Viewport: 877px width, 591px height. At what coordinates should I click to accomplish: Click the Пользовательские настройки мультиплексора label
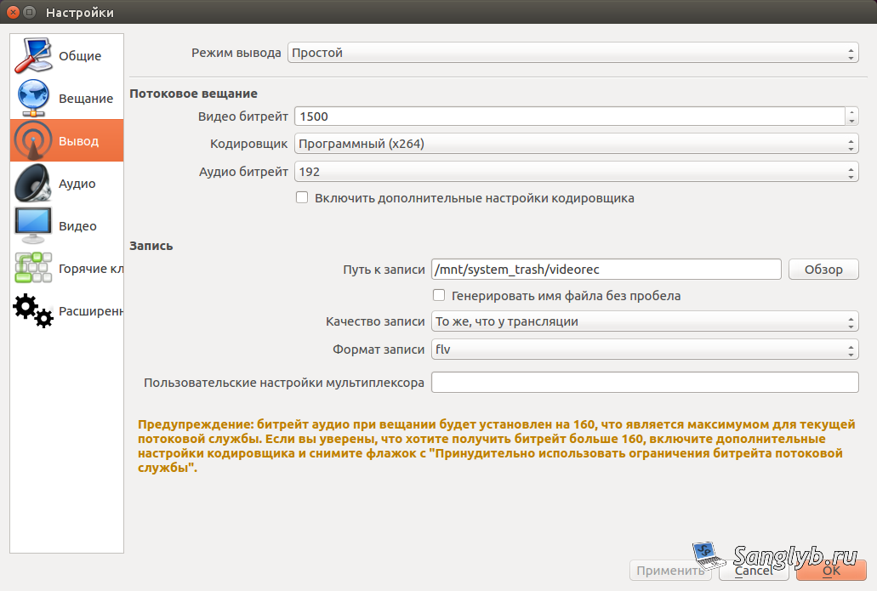click(284, 383)
